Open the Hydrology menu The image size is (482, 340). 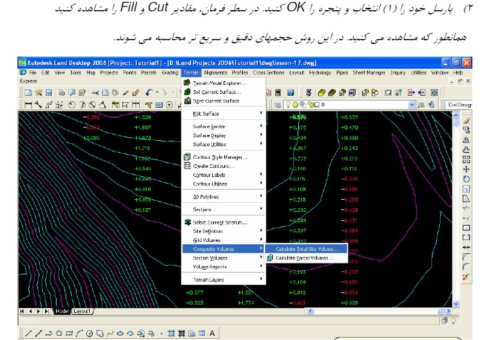(x=320, y=72)
